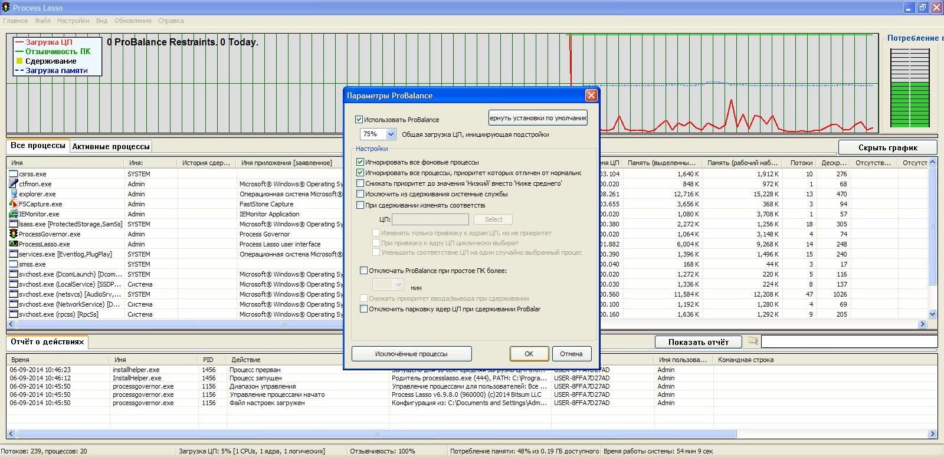Click the icon beside Показать отчёт button
The width and height of the screenshot is (944, 457).
(753, 341)
